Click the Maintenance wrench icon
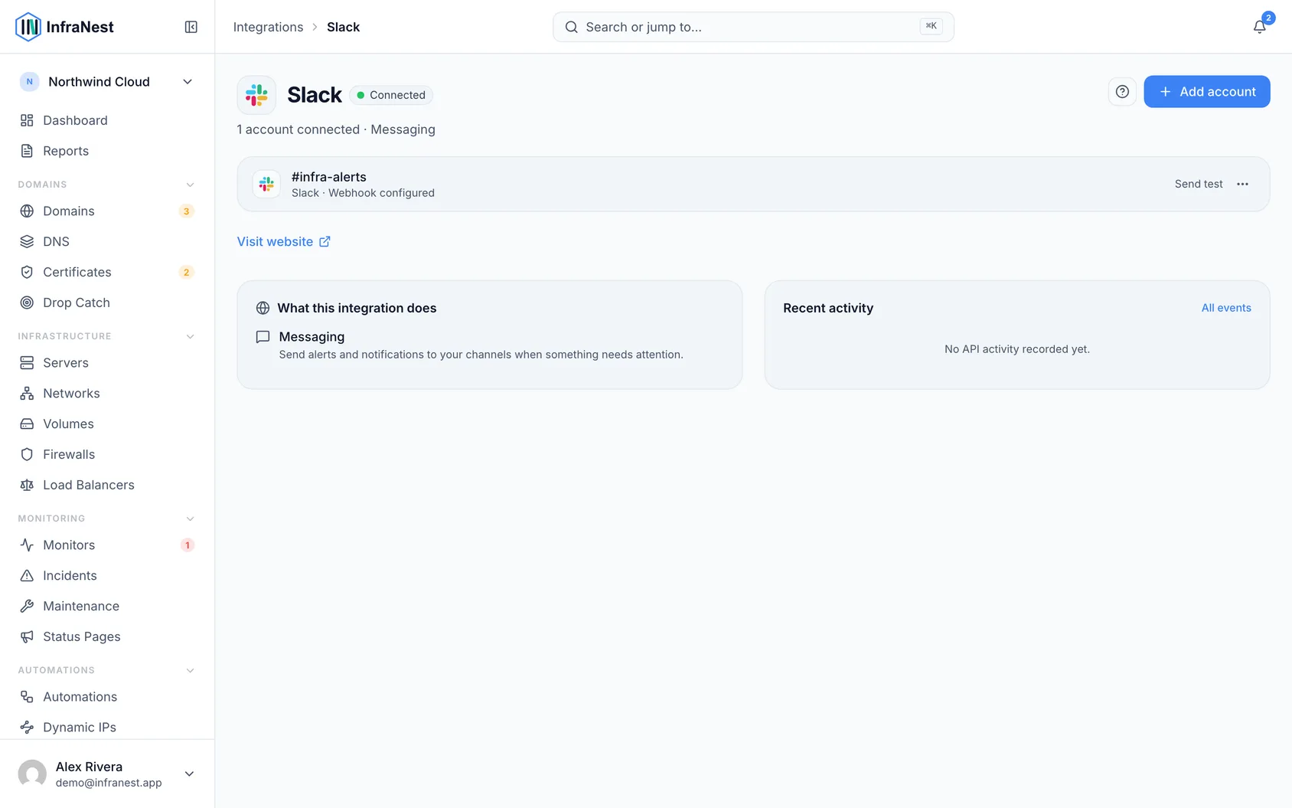Viewport: 1292px width, 808px height. click(x=27, y=607)
